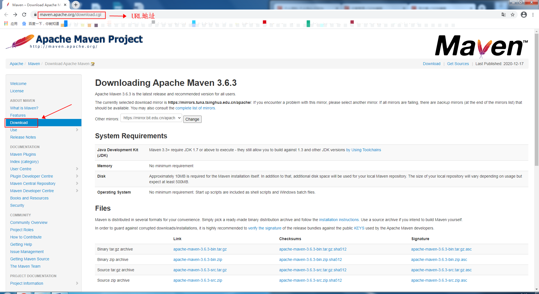Open Issue Management link
Viewport: 539px width, 294px height.
click(x=27, y=252)
